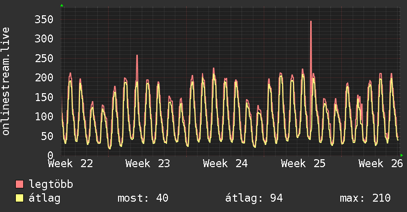
Task: Click the 'max: 210' value
Action: (365, 198)
